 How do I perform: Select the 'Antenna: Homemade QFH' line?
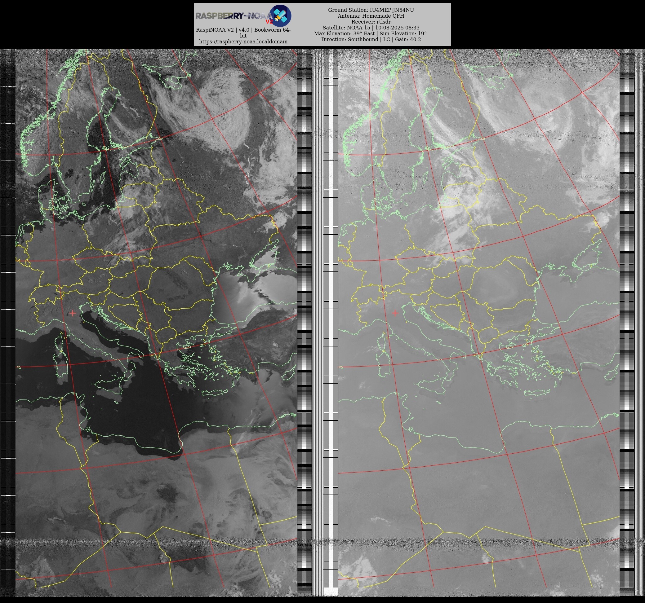coord(371,16)
